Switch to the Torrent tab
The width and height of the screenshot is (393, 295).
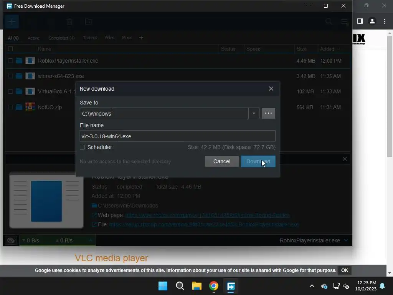point(90,38)
